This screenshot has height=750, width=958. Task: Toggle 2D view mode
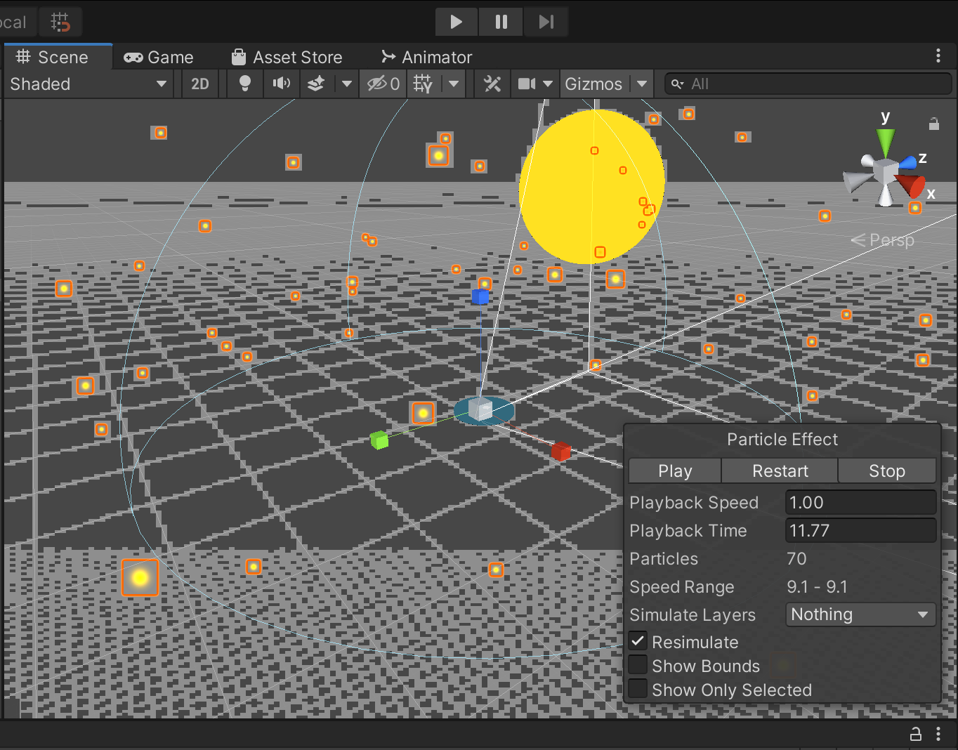[x=200, y=84]
